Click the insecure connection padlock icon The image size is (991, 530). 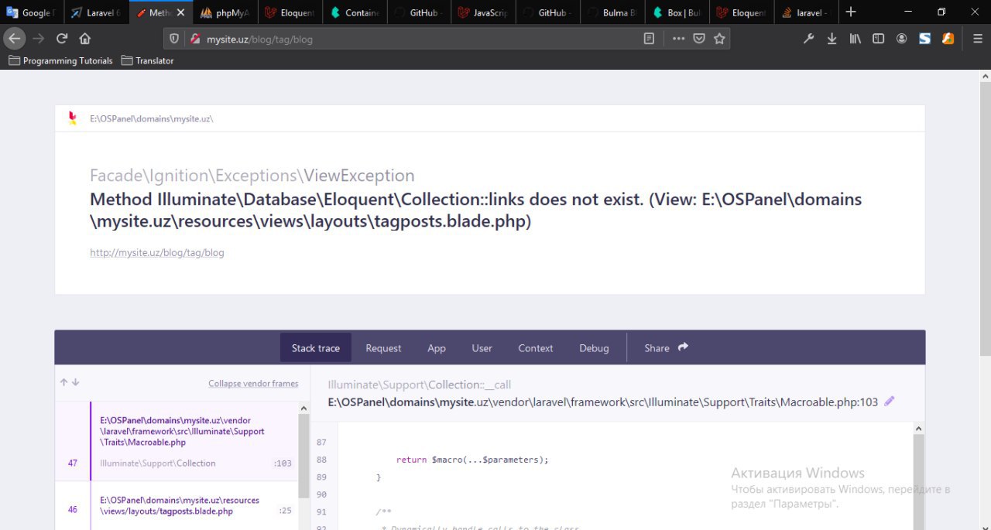(195, 39)
